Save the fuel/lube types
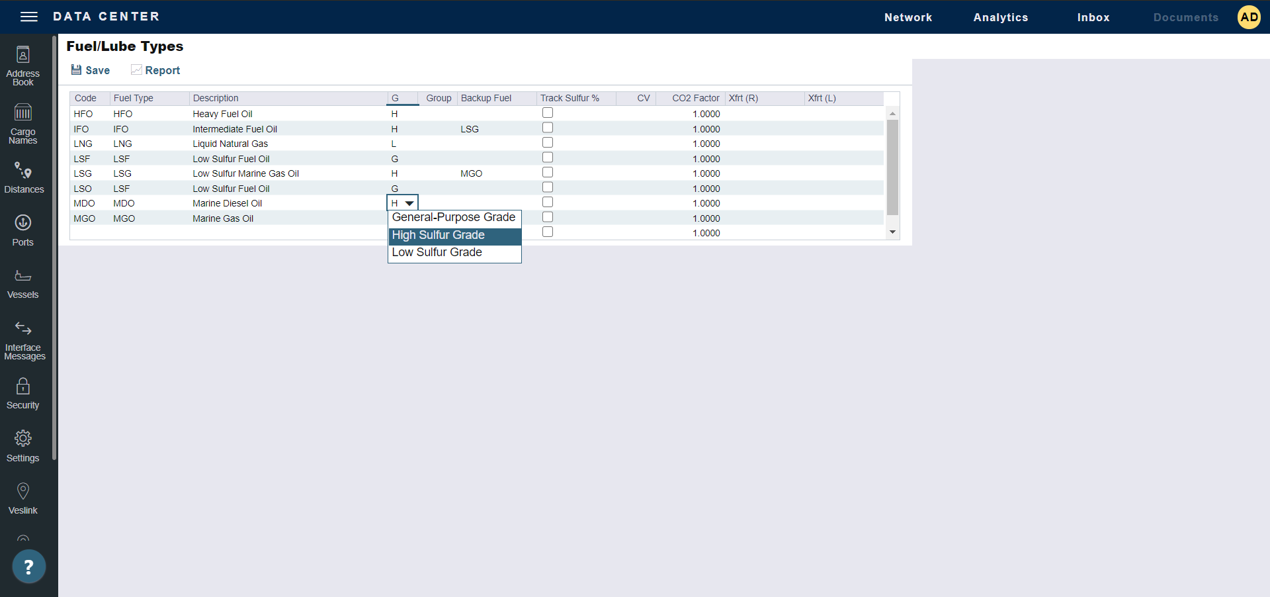1270x597 pixels. (x=91, y=70)
